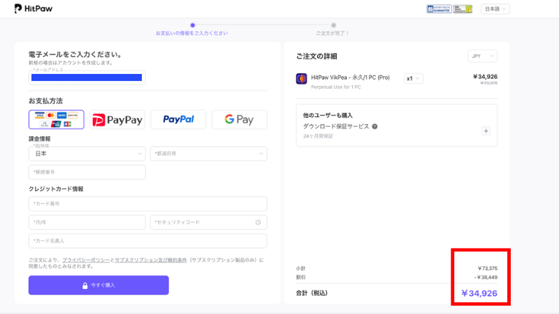Click the HitPaw logo
The width and height of the screenshot is (559, 314).
[33, 8]
